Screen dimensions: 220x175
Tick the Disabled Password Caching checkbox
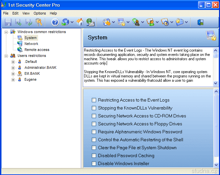[94, 156]
